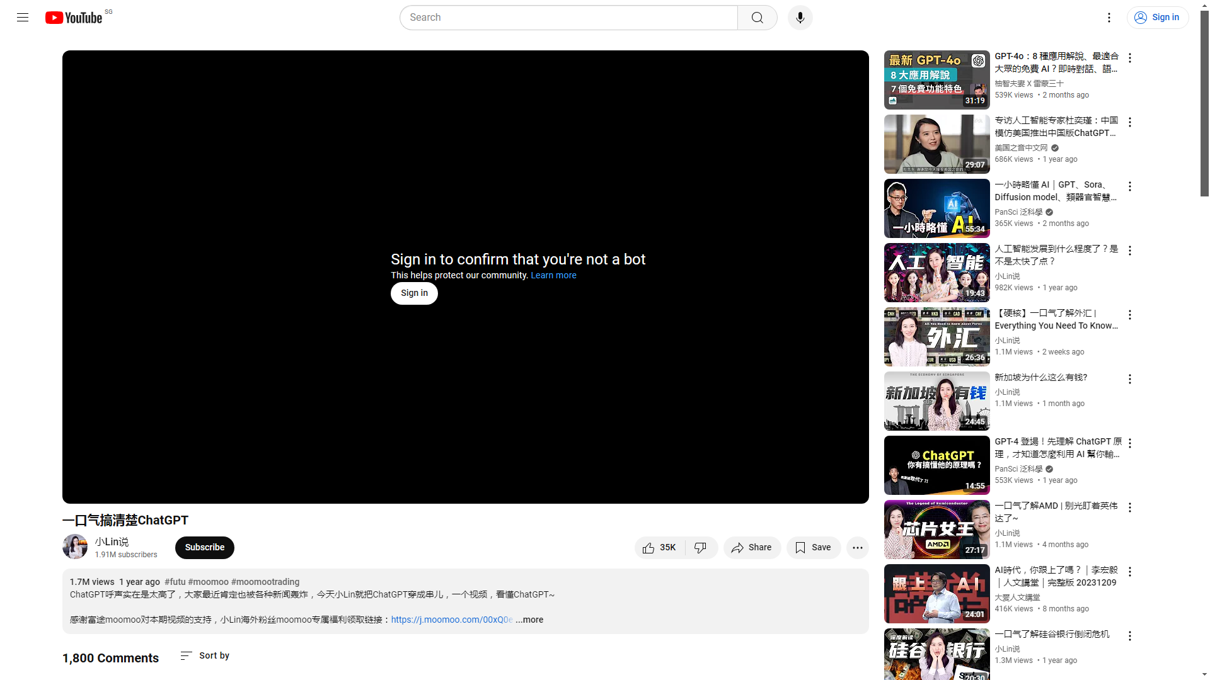Image resolution: width=1210 pixels, height=680 pixels.
Task: Expand description with ...more
Action: click(529, 620)
